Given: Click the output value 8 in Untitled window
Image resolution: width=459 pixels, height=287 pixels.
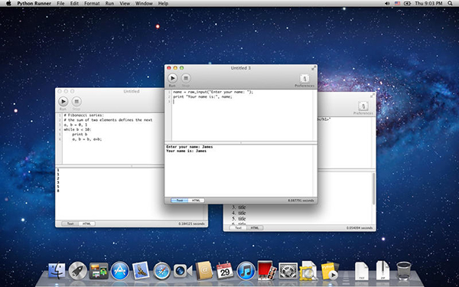Looking at the screenshot, I should (58, 191).
